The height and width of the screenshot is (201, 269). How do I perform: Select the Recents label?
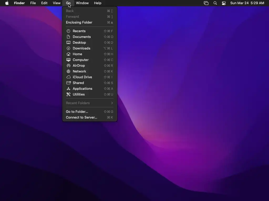coord(79,31)
